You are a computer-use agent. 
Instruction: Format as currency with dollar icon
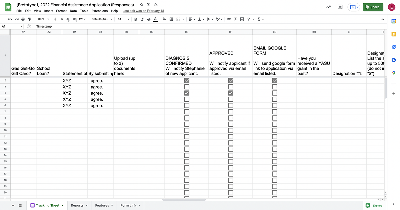[55, 19]
